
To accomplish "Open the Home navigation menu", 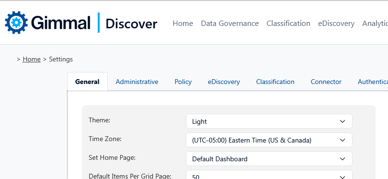I will [183, 24].
